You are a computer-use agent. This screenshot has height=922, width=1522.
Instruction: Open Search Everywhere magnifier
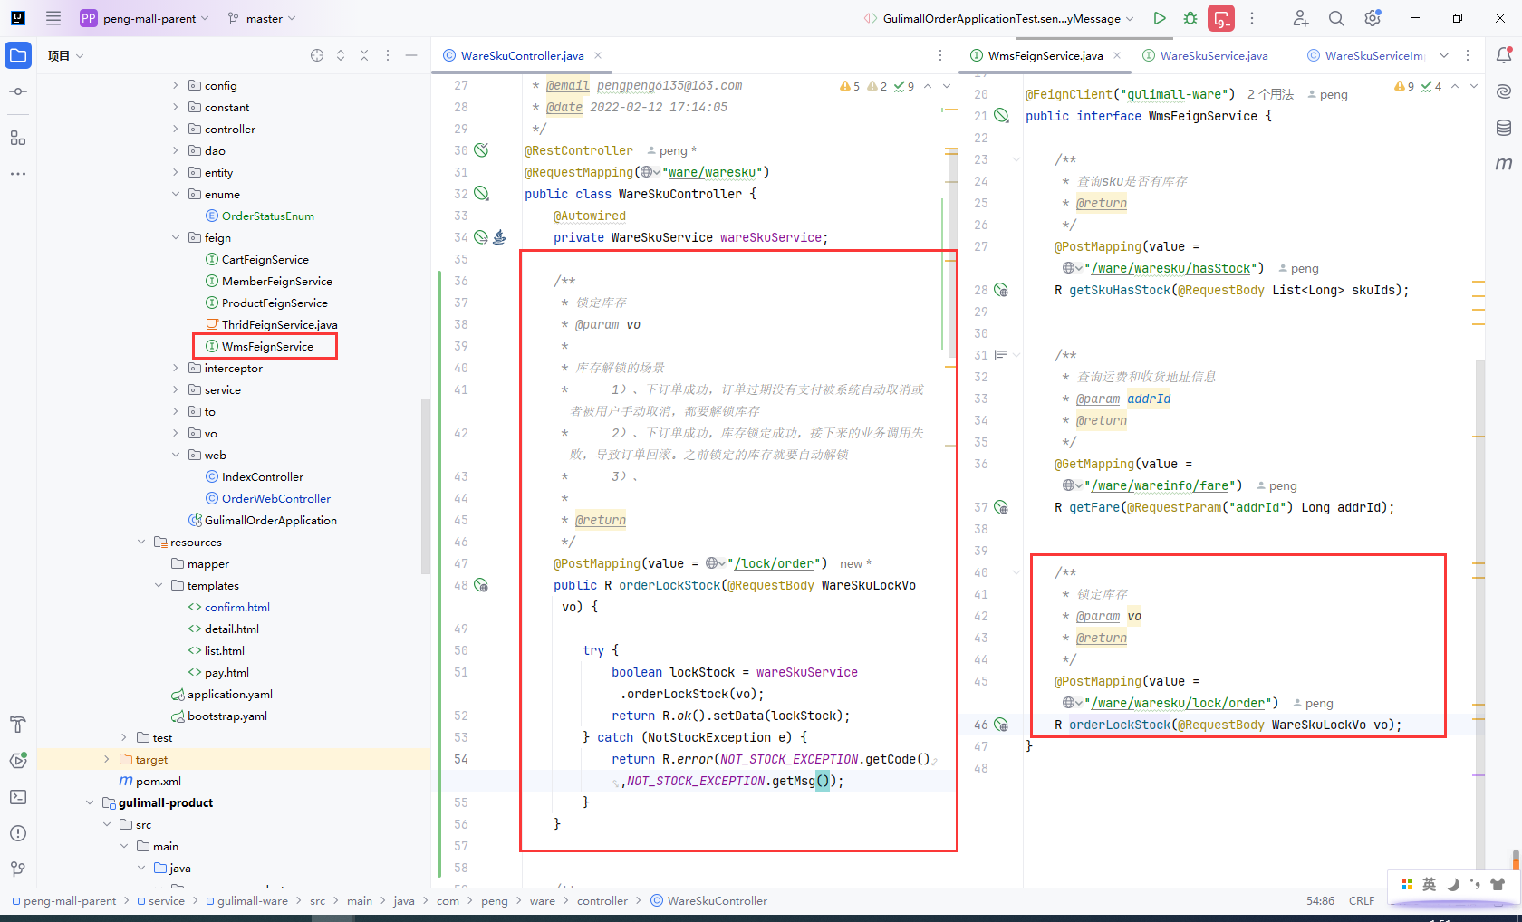pos(1336,18)
